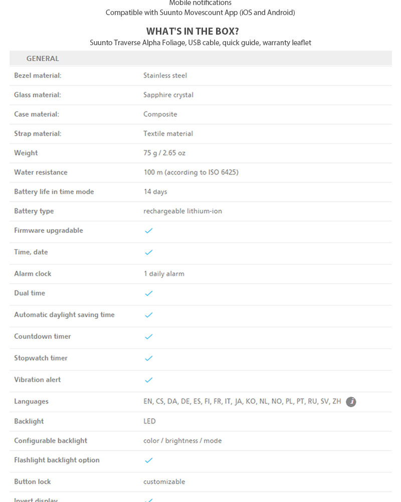Viewport: 401px width, 502px height.
Task: Click the Water resistance label
Action: [x=41, y=173]
